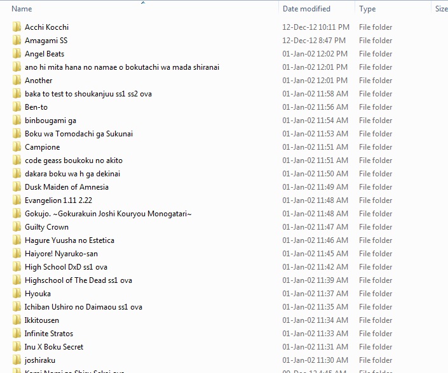Select the 'Inu X Boku Secret' folder name
This screenshot has height=373, width=448.
pyautogui.click(x=54, y=347)
